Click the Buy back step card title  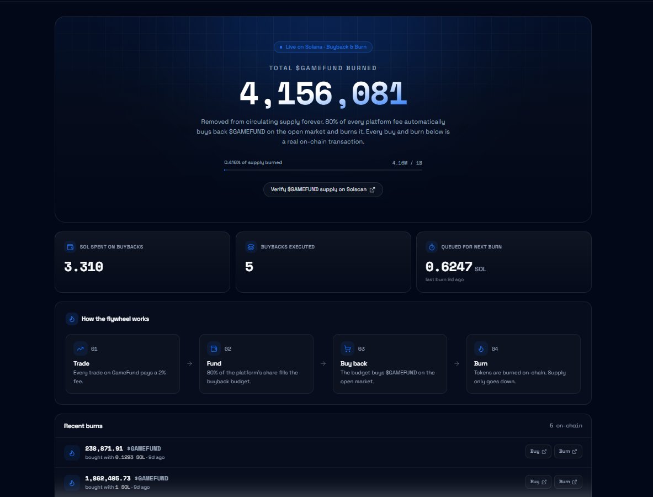tap(354, 364)
